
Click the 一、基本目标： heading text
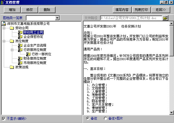[95, 69]
